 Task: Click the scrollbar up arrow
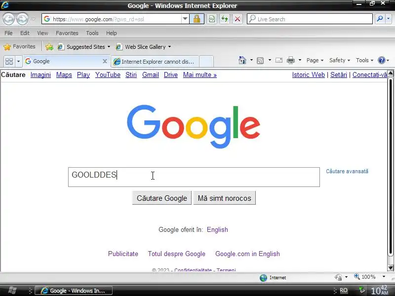pos(391,73)
